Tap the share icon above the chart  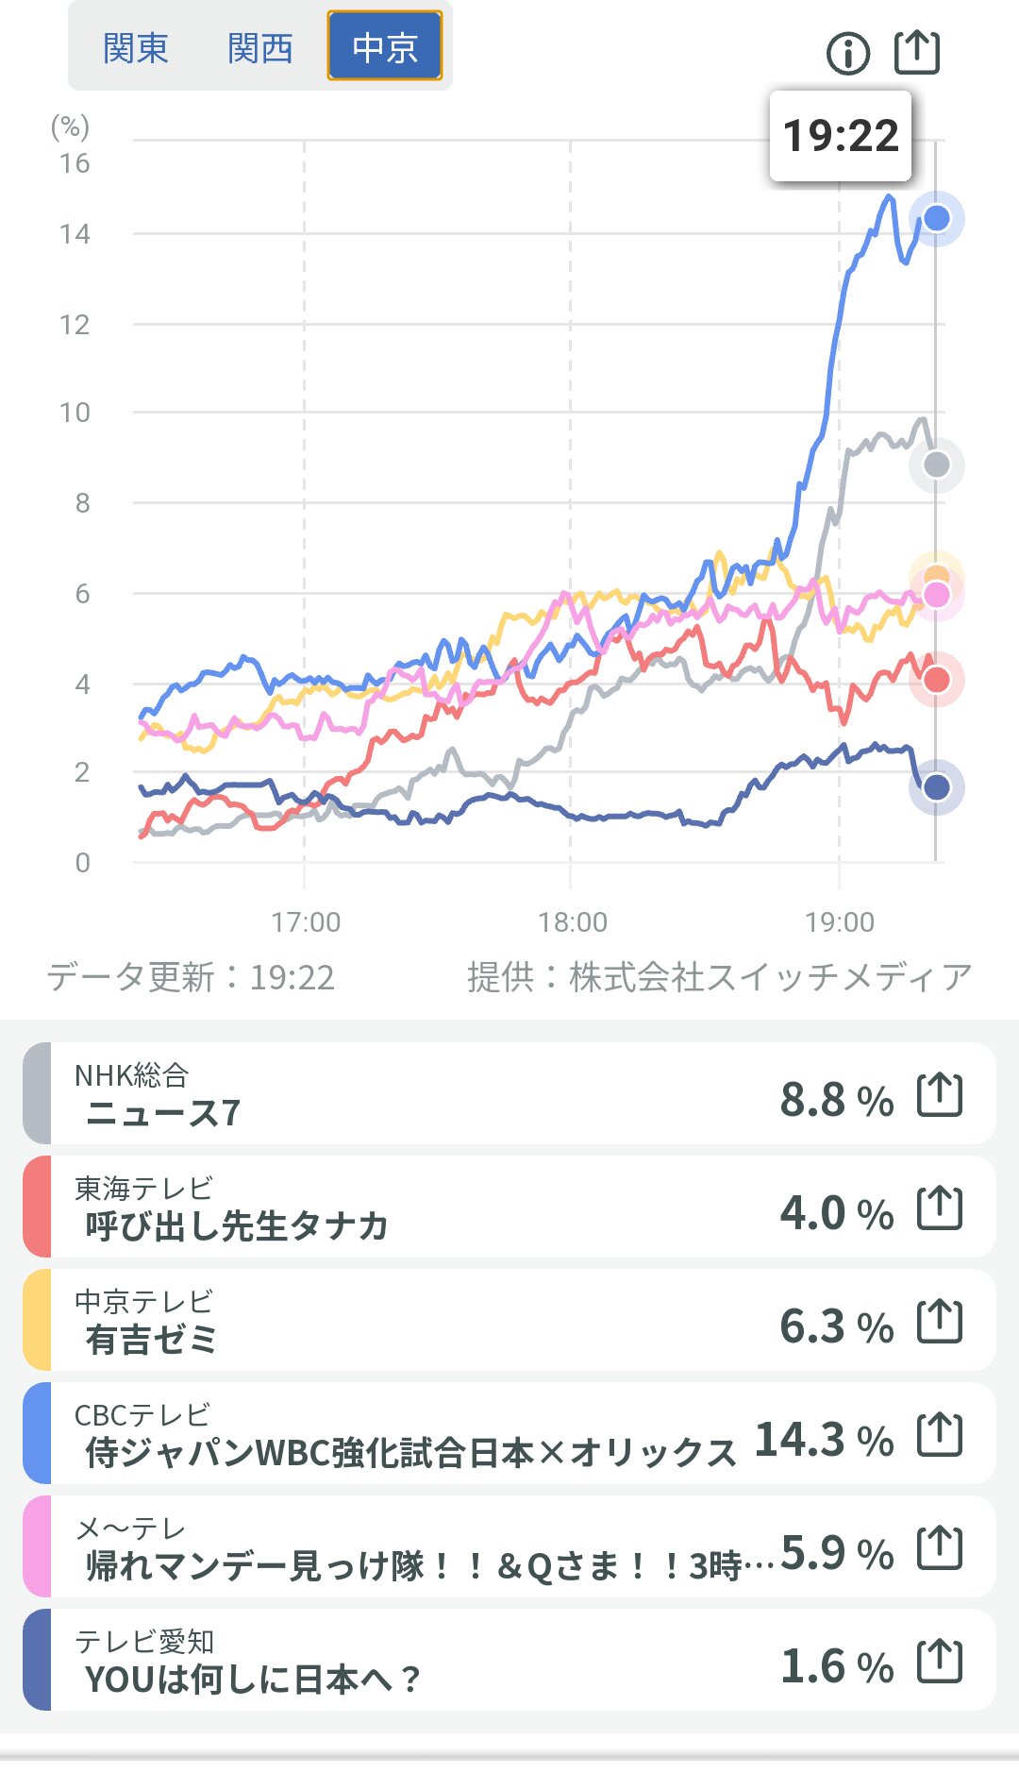916,52
